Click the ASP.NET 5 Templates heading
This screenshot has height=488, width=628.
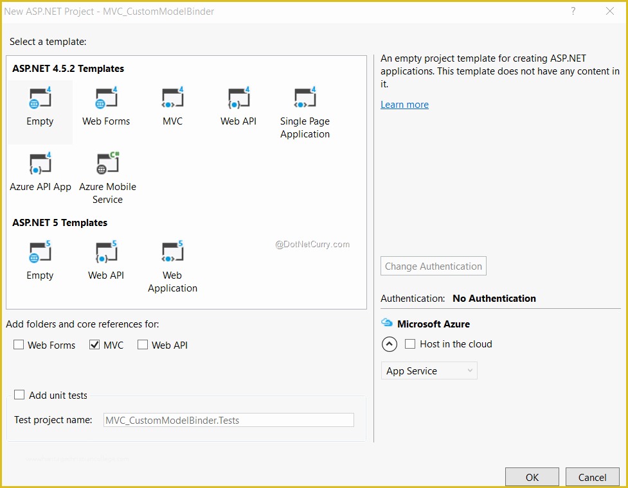[60, 222]
